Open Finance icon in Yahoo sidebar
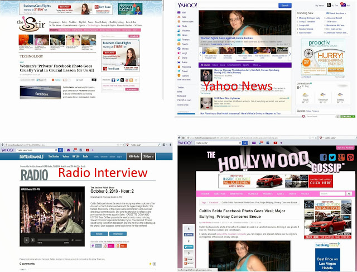 179,40
